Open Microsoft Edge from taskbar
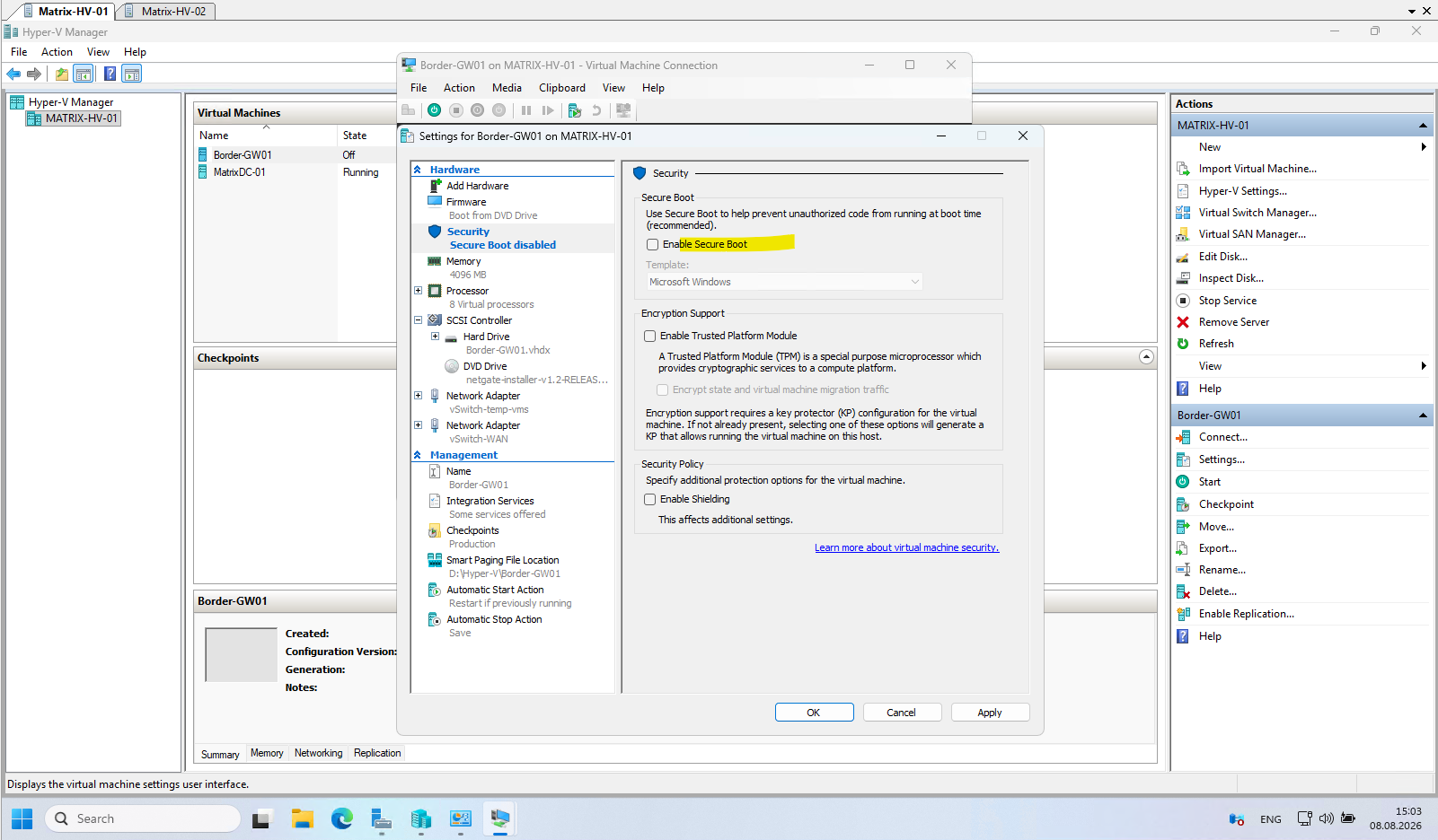 (x=342, y=818)
